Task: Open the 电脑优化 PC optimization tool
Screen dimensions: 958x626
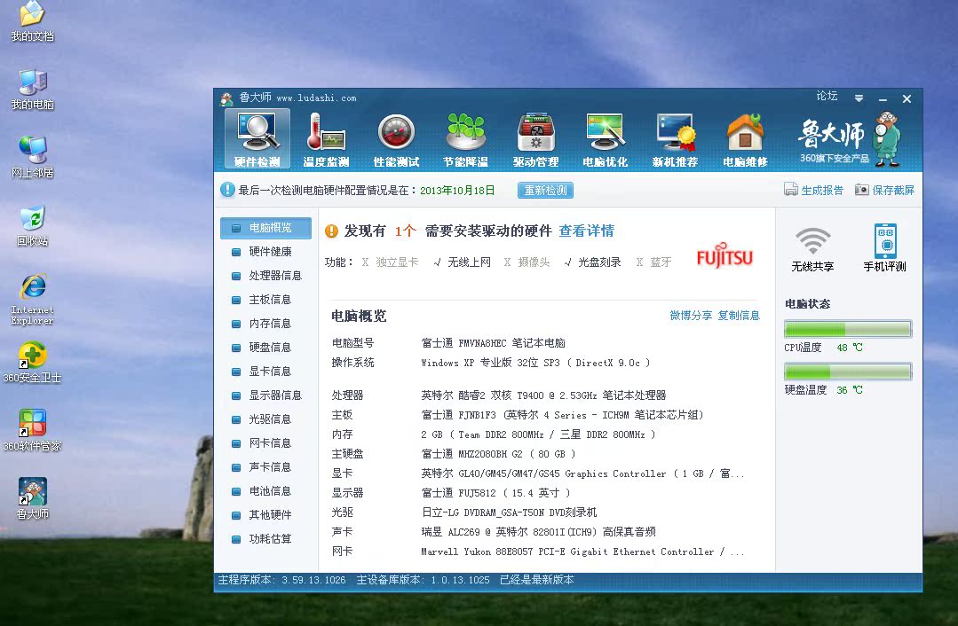Action: [605, 140]
